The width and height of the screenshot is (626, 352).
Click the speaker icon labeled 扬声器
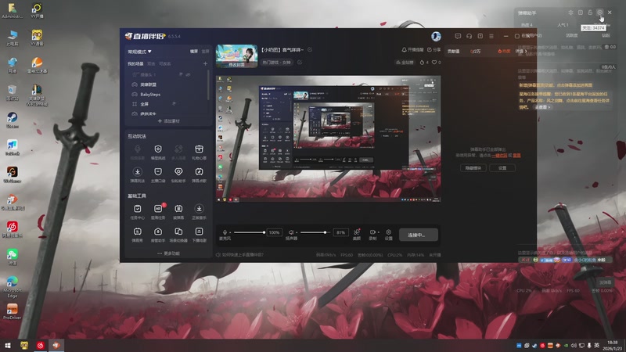(291, 232)
